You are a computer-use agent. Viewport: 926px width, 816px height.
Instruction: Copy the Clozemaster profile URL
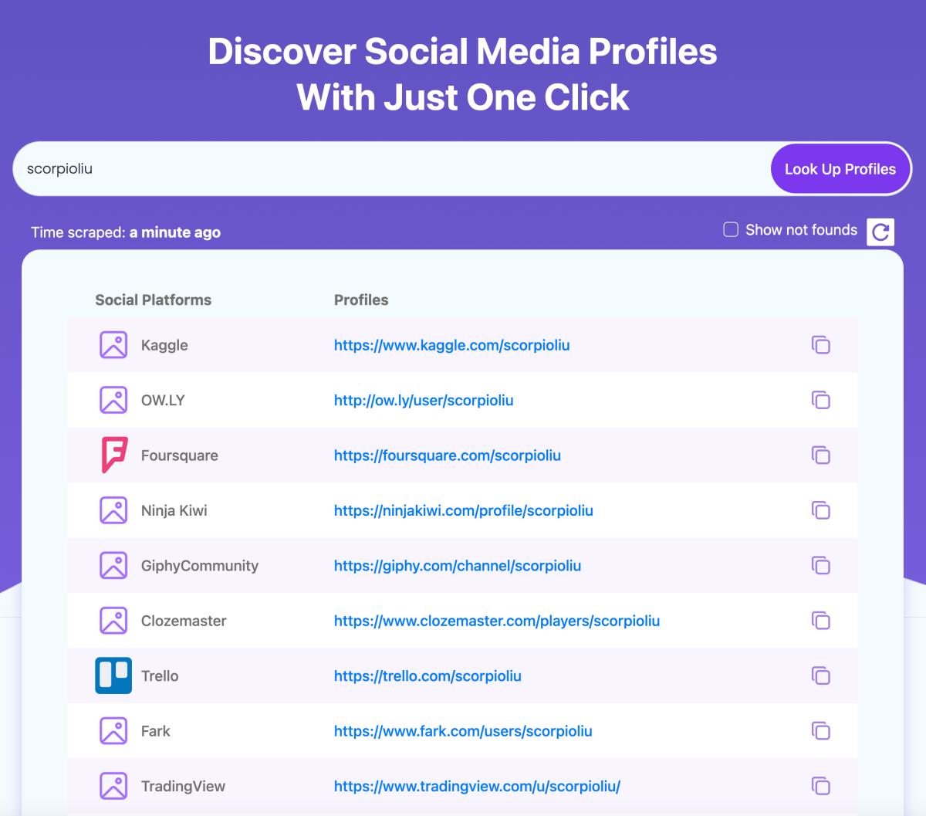(x=820, y=621)
